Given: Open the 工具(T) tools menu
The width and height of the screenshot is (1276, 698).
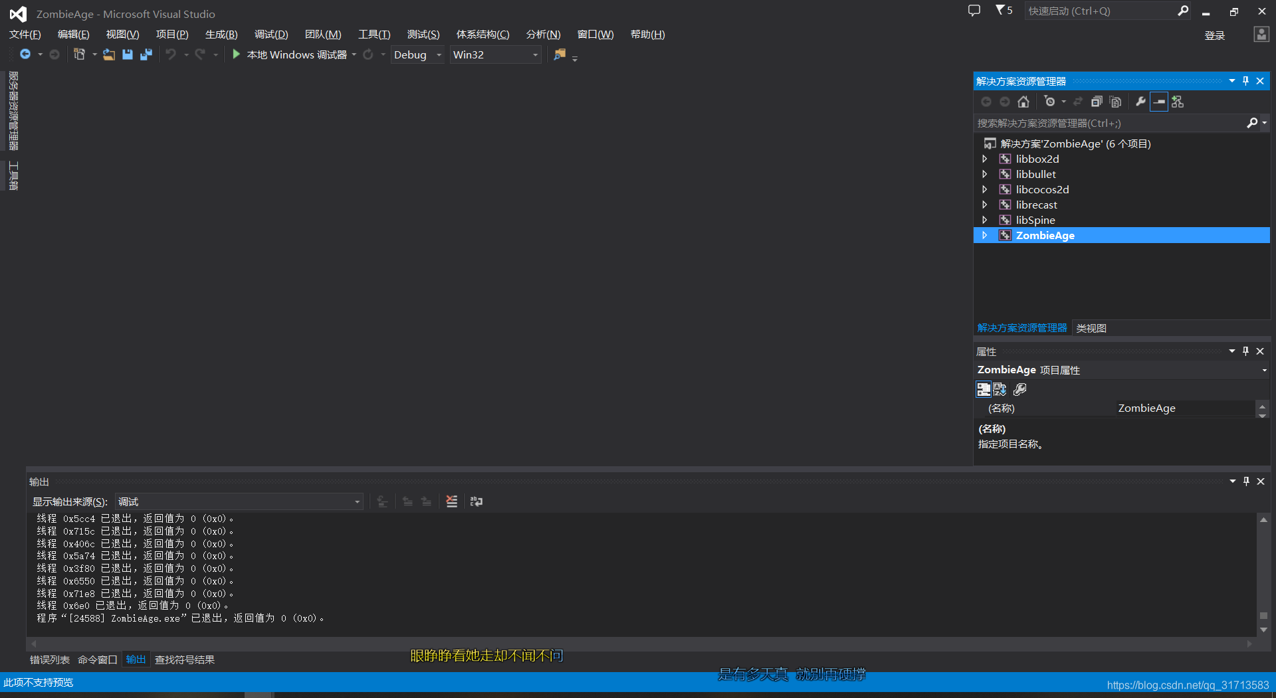Looking at the screenshot, I should click(x=374, y=35).
